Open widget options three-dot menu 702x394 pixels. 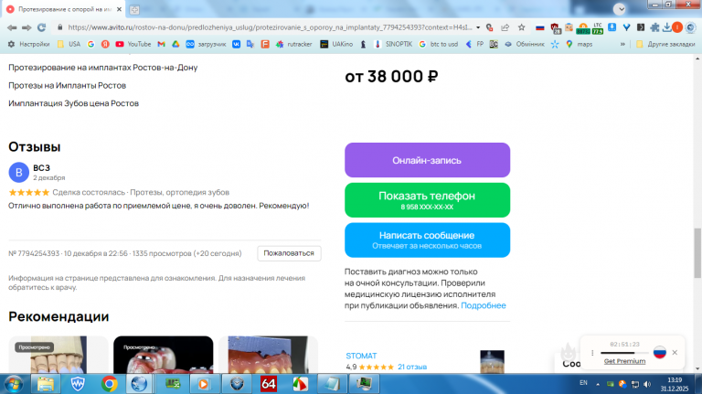click(592, 353)
